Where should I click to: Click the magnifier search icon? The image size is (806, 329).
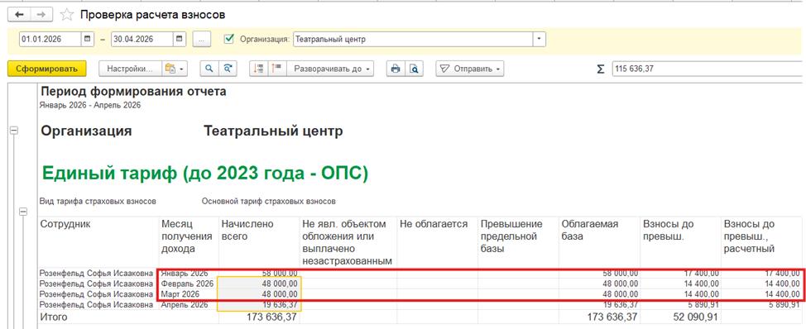pyautogui.click(x=209, y=69)
